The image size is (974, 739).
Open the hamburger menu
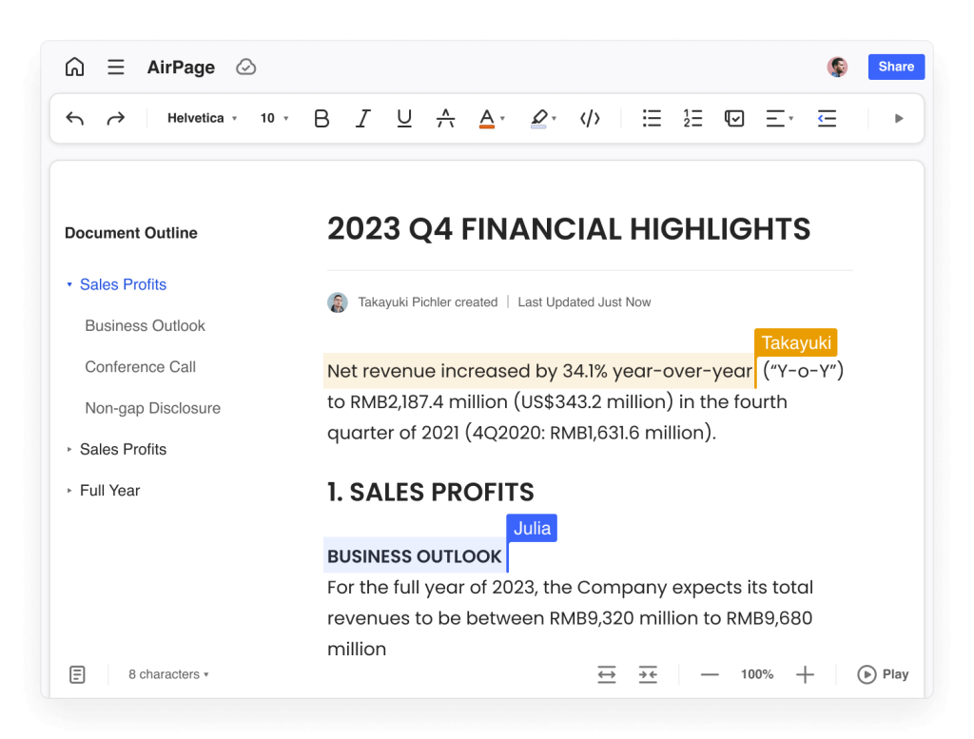click(x=115, y=67)
